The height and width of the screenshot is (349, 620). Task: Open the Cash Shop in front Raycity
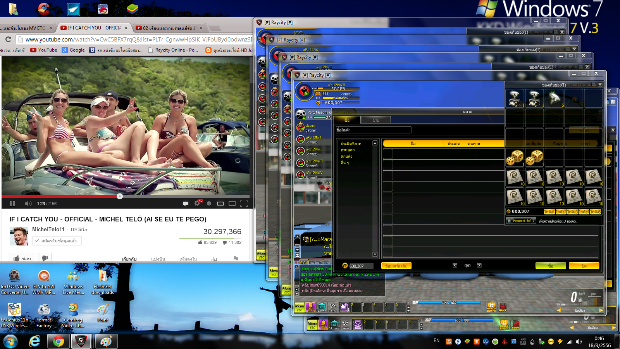pos(310,308)
